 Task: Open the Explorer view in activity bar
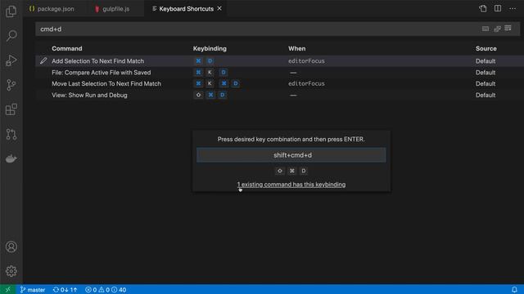coord(11,11)
